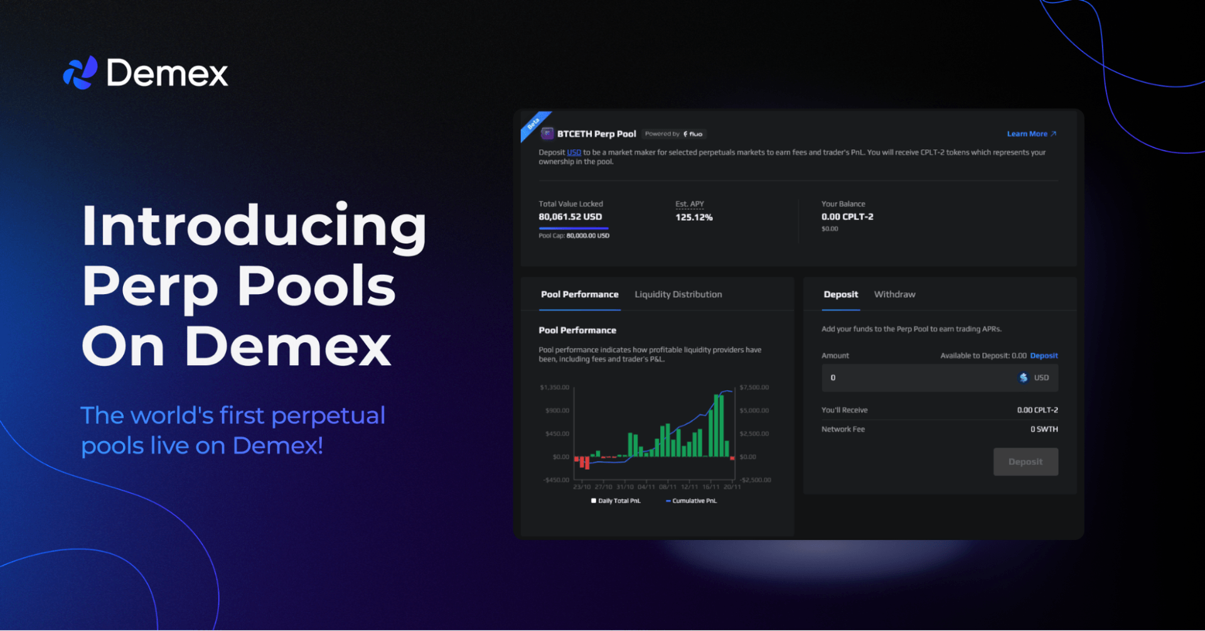Click the 80,061.52 USD total value
The width and height of the screenshot is (1205, 631).
coord(570,216)
